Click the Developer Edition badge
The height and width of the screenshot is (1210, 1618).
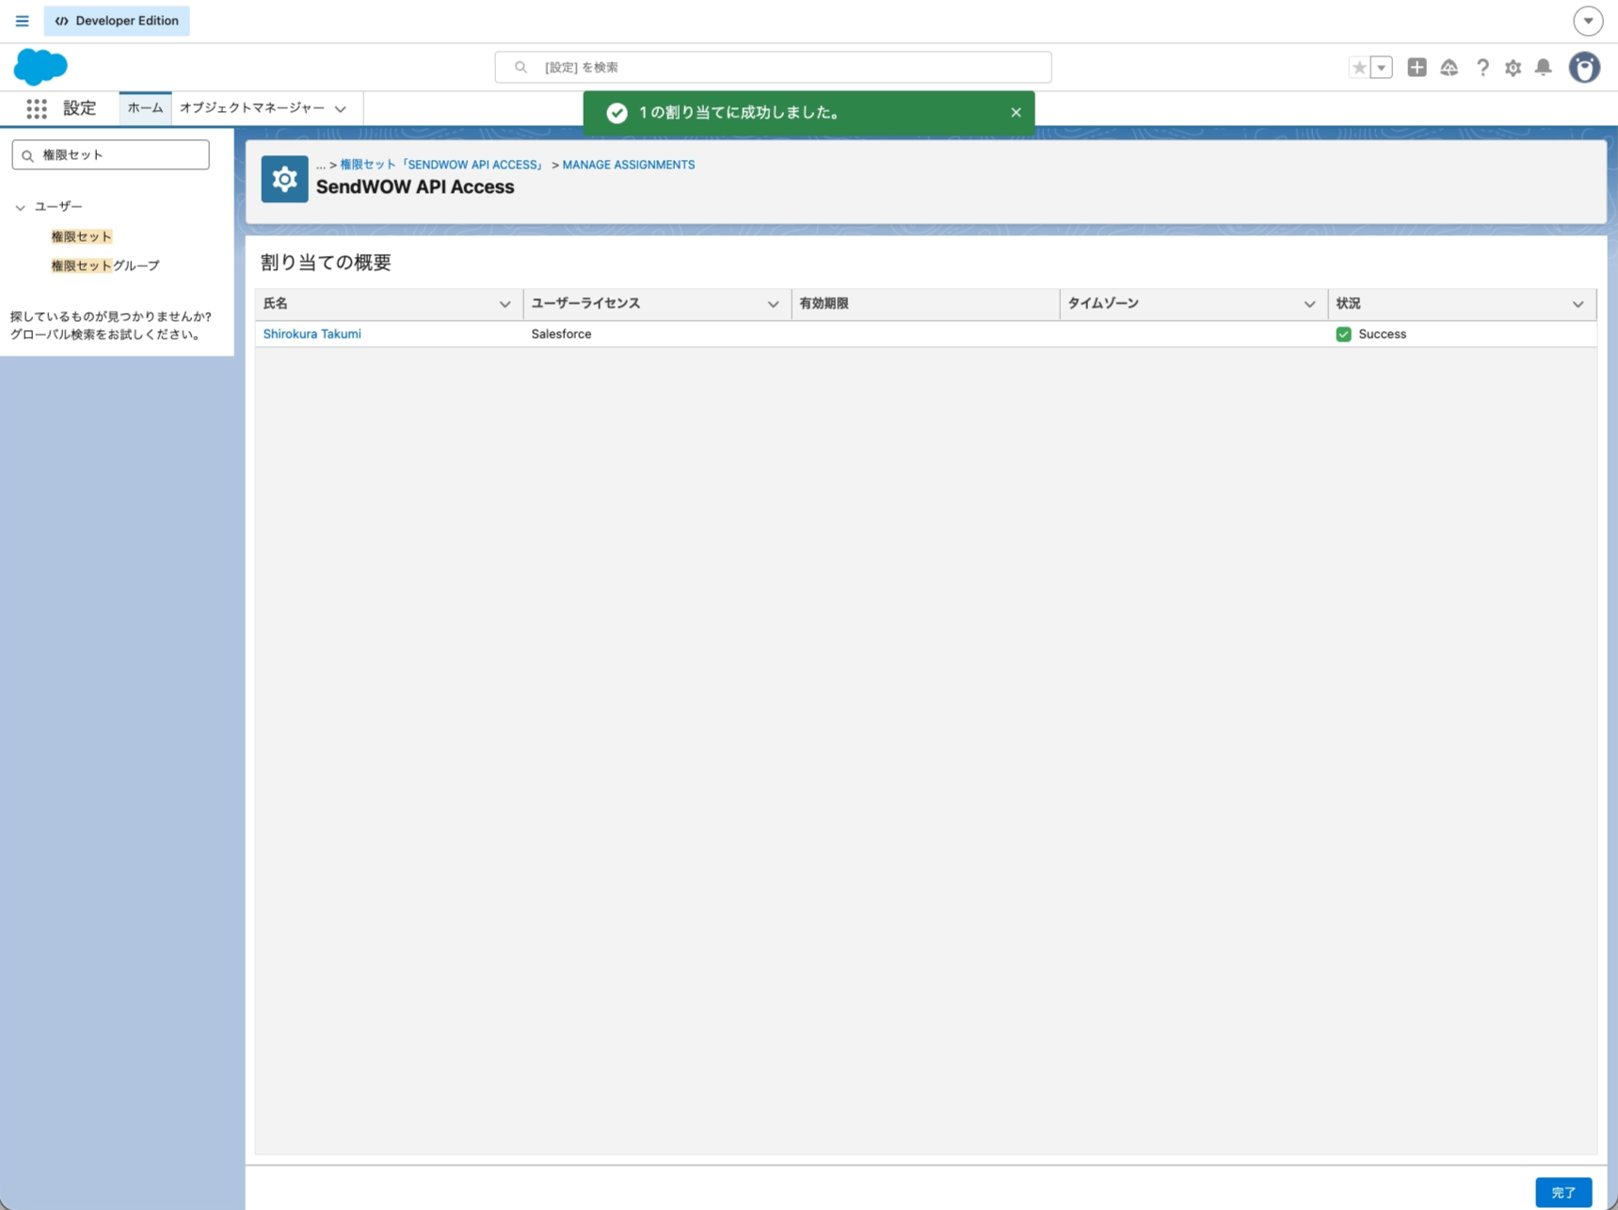[x=117, y=21]
